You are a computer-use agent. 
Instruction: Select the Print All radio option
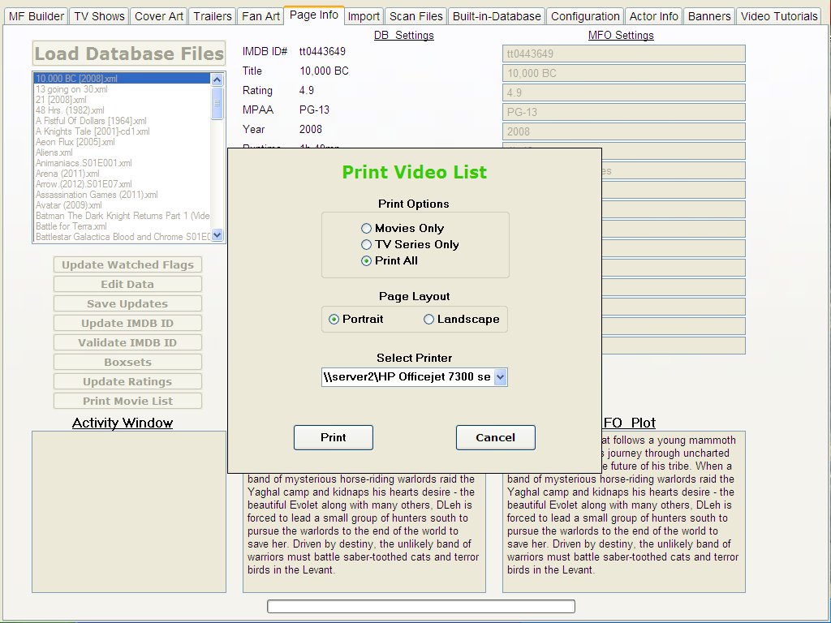367,261
